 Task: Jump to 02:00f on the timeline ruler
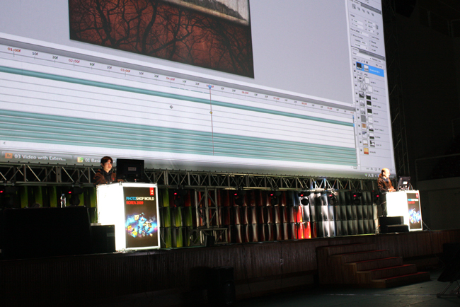tap(74, 61)
